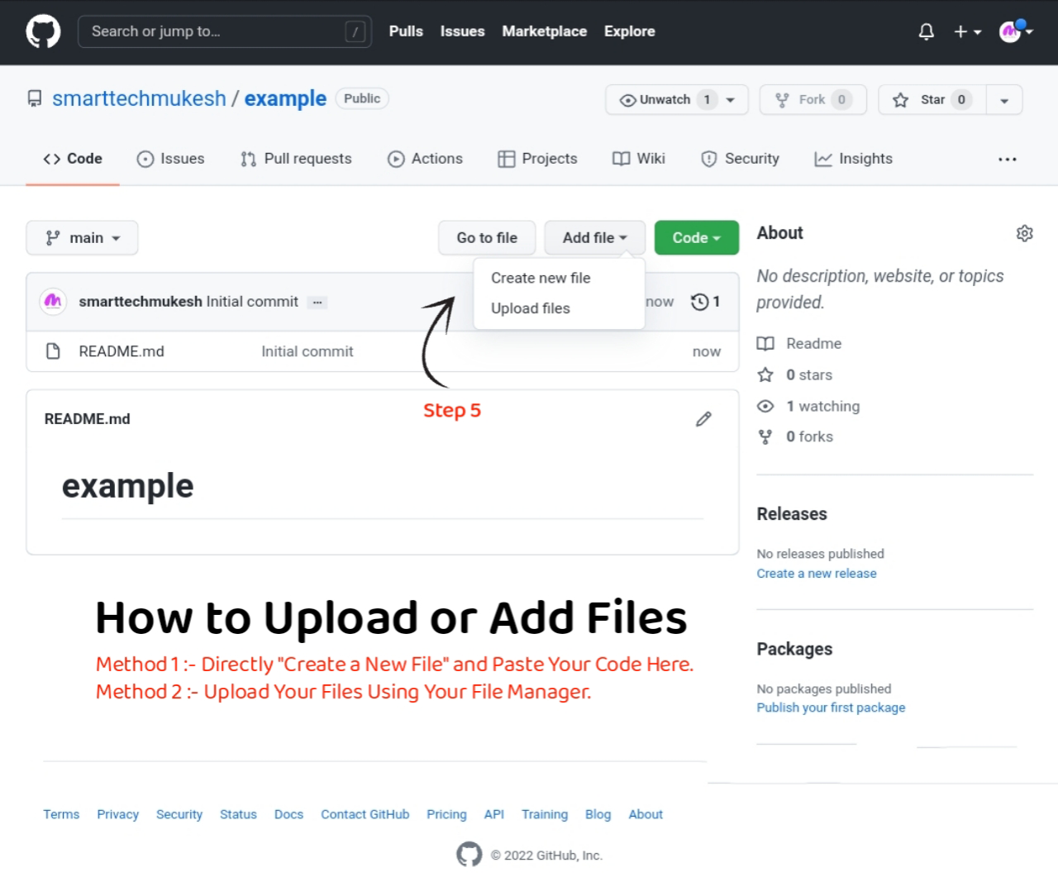The height and width of the screenshot is (896, 1058).
Task: Toggle the Add file dropdown
Action: pos(594,238)
